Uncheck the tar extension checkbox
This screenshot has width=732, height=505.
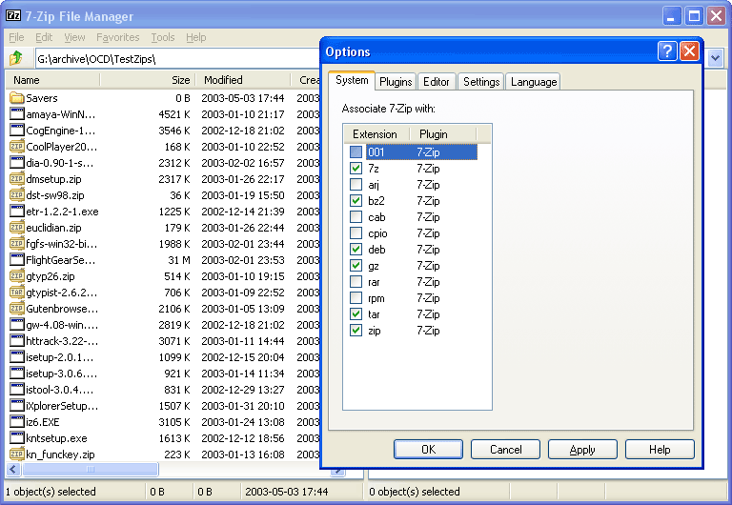point(356,314)
